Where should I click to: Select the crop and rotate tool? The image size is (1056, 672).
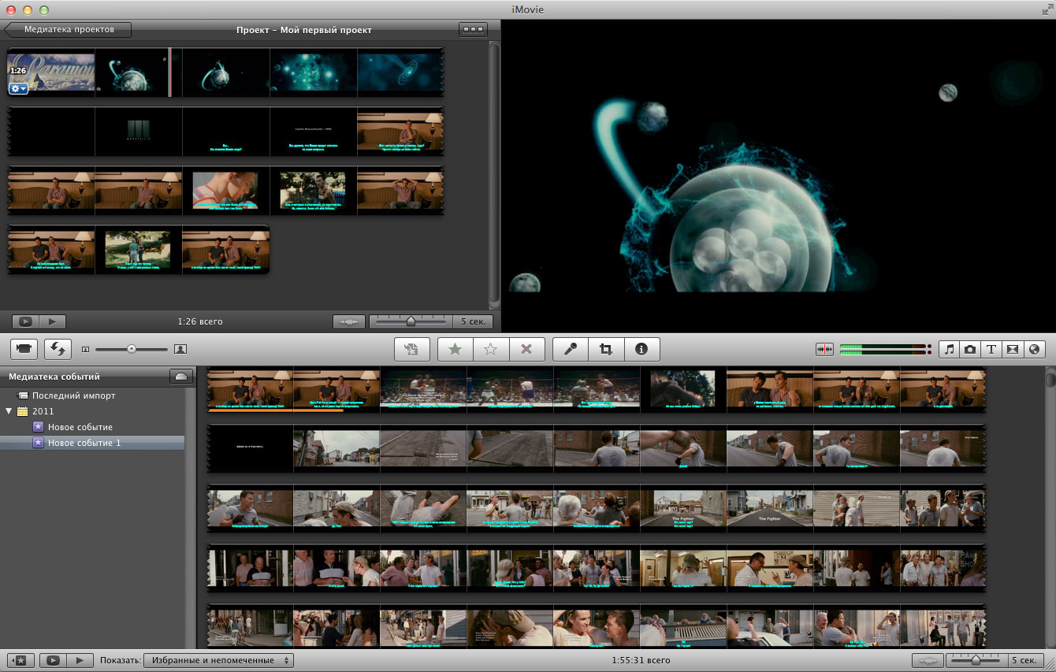[606, 349]
